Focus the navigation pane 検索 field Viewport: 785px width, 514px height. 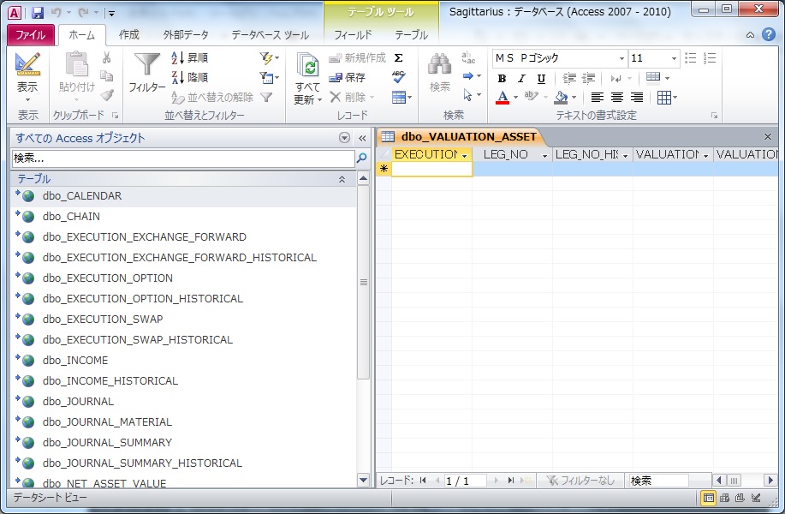(x=183, y=158)
